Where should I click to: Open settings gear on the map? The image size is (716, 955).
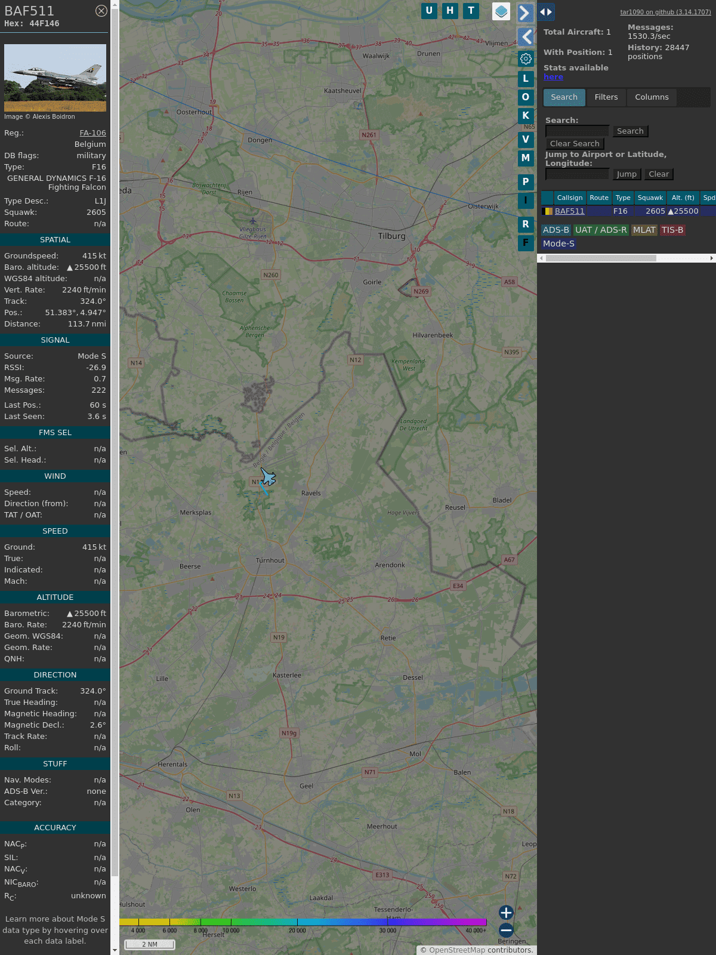(x=526, y=58)
